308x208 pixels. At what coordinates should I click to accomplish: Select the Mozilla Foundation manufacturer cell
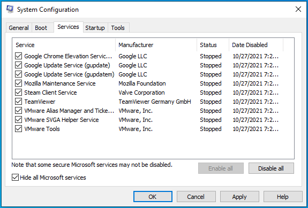(x=142, y=83)
